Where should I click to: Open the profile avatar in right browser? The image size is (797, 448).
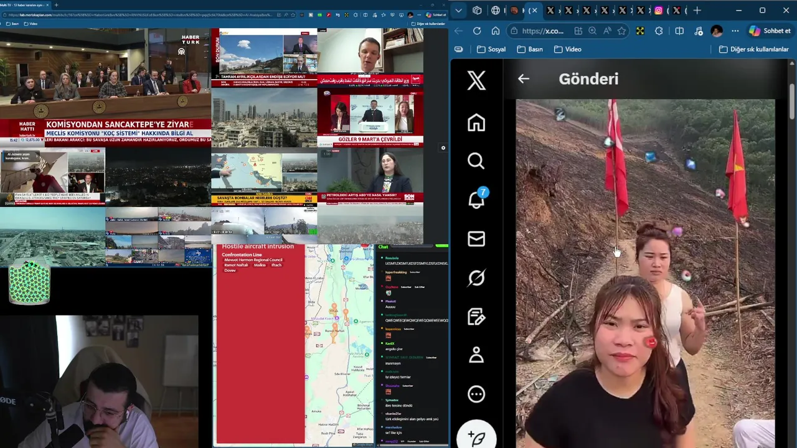tap(717, 31)
